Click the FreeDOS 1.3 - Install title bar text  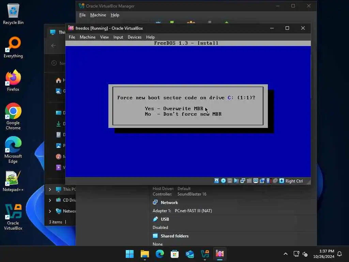point(186,43)
